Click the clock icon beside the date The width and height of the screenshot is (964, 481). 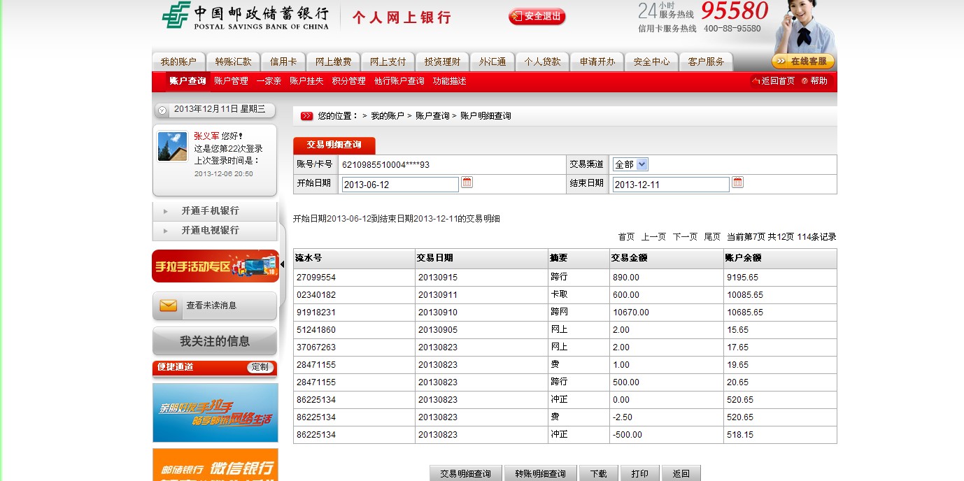coord(162,110)
